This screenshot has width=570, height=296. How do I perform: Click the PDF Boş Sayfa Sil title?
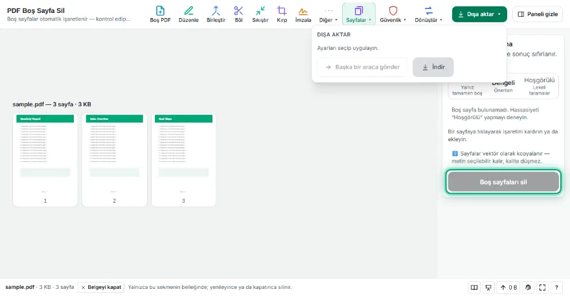36,10
